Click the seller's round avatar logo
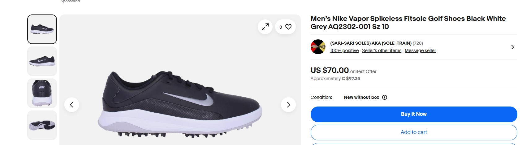Image resolution: width=522 pixels, height=145 pixels. tap(318, 47)
